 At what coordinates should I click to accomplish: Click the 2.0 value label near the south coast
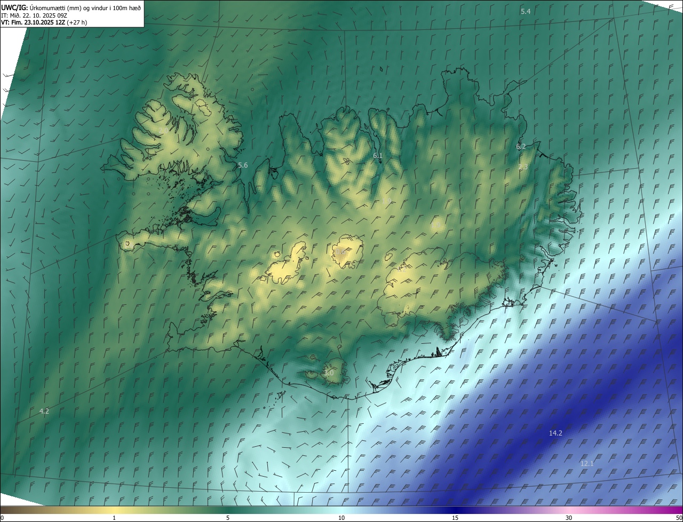329,373
